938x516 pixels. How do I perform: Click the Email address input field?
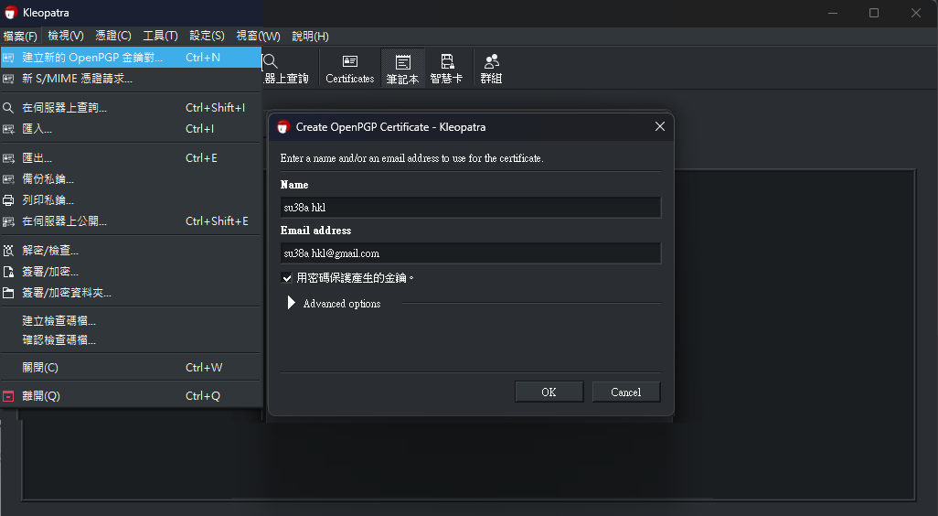471,253
